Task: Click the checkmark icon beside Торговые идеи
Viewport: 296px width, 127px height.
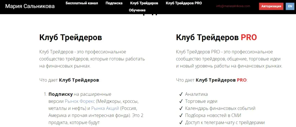Action: click(x=181, y=101)
